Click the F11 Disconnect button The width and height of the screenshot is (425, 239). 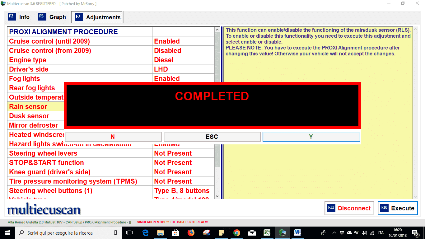pyautogui.click(x=348, y=208)
